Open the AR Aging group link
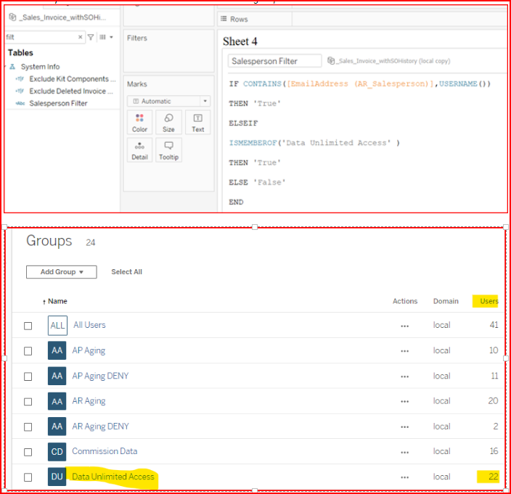 (89, 401)
